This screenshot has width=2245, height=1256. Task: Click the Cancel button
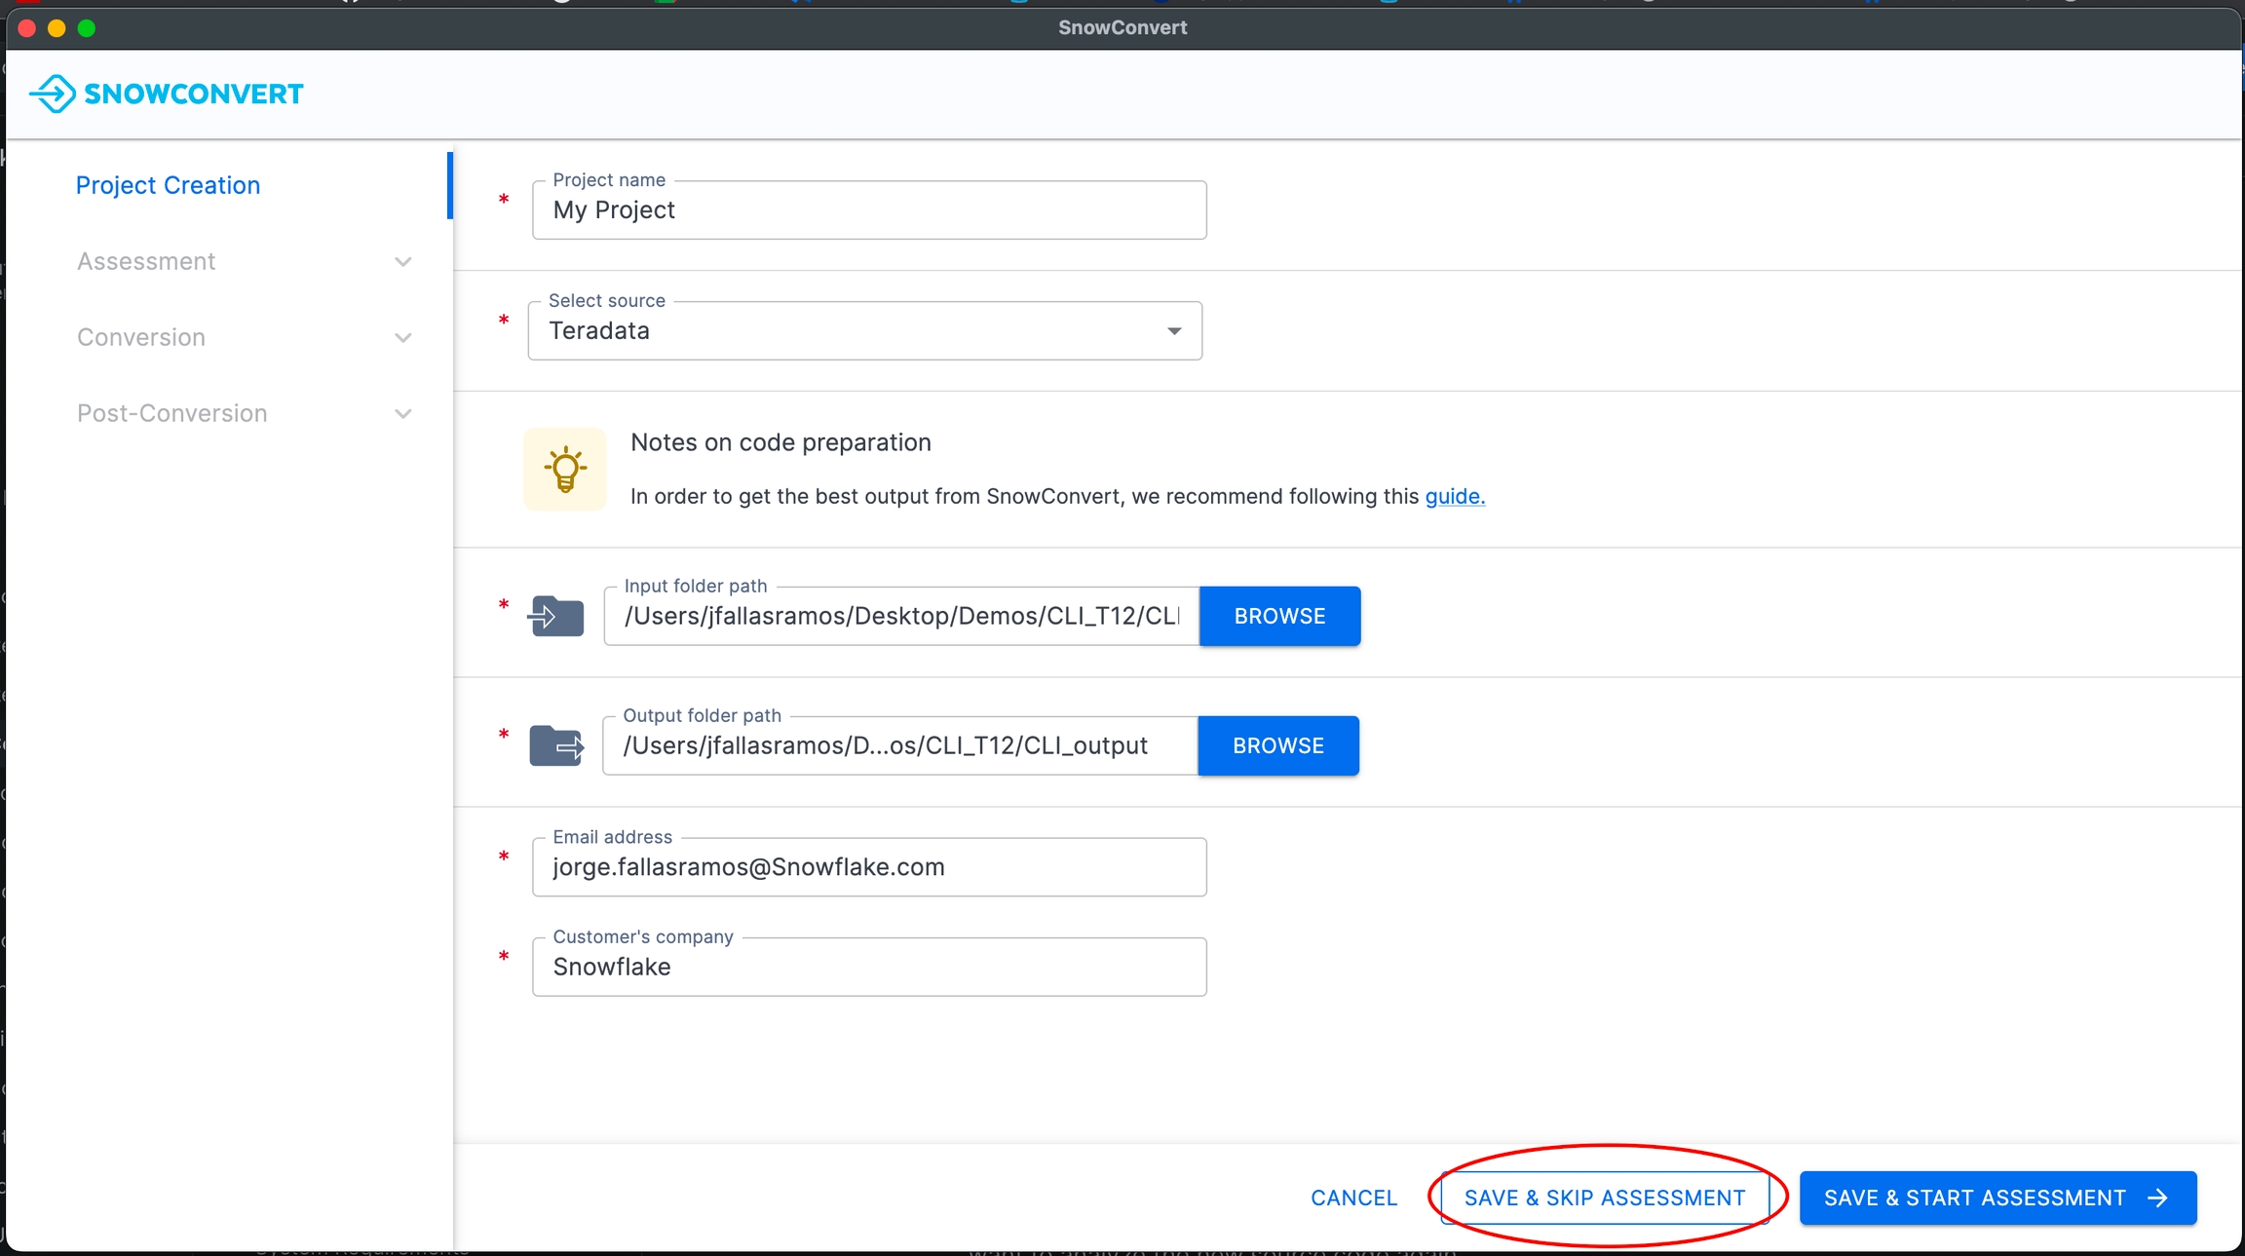coord(1353,1198)
